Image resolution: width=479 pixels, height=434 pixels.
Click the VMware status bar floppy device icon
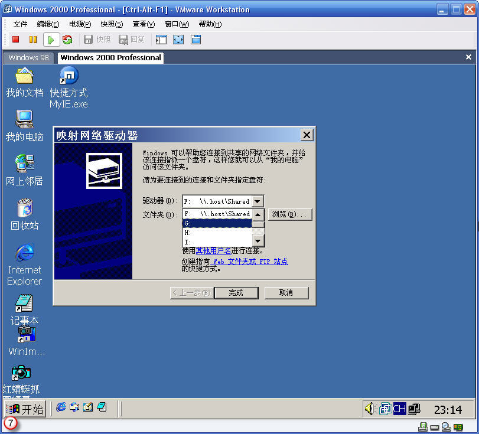pos(423,427)
